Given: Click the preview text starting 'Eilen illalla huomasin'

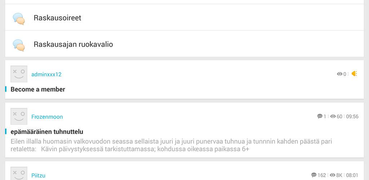Looking at the screenshot, I should pyautogui.click(x=171, y=145).
